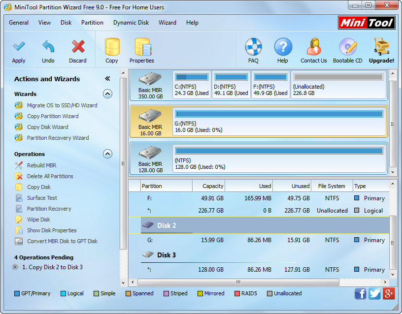
Task: Open the Twitter share icon
Action: (374, 293)
